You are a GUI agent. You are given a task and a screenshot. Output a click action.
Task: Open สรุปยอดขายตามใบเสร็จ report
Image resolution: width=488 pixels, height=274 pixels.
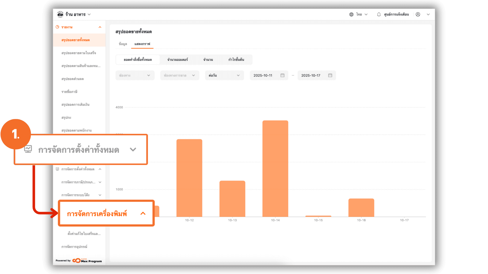pos(79,53)
